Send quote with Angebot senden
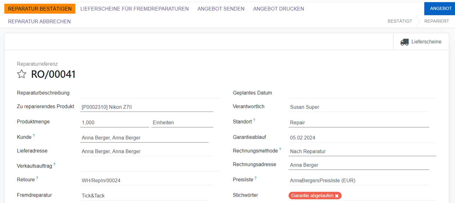Screen dimensions: 455x203 (221, 9)
